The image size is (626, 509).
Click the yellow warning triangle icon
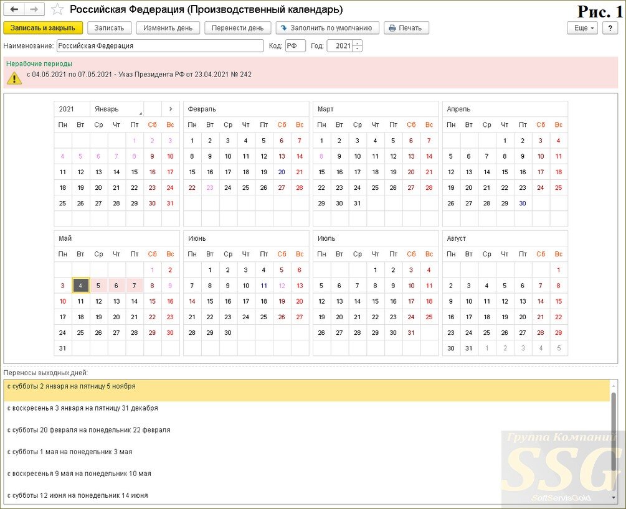point(14,78)
